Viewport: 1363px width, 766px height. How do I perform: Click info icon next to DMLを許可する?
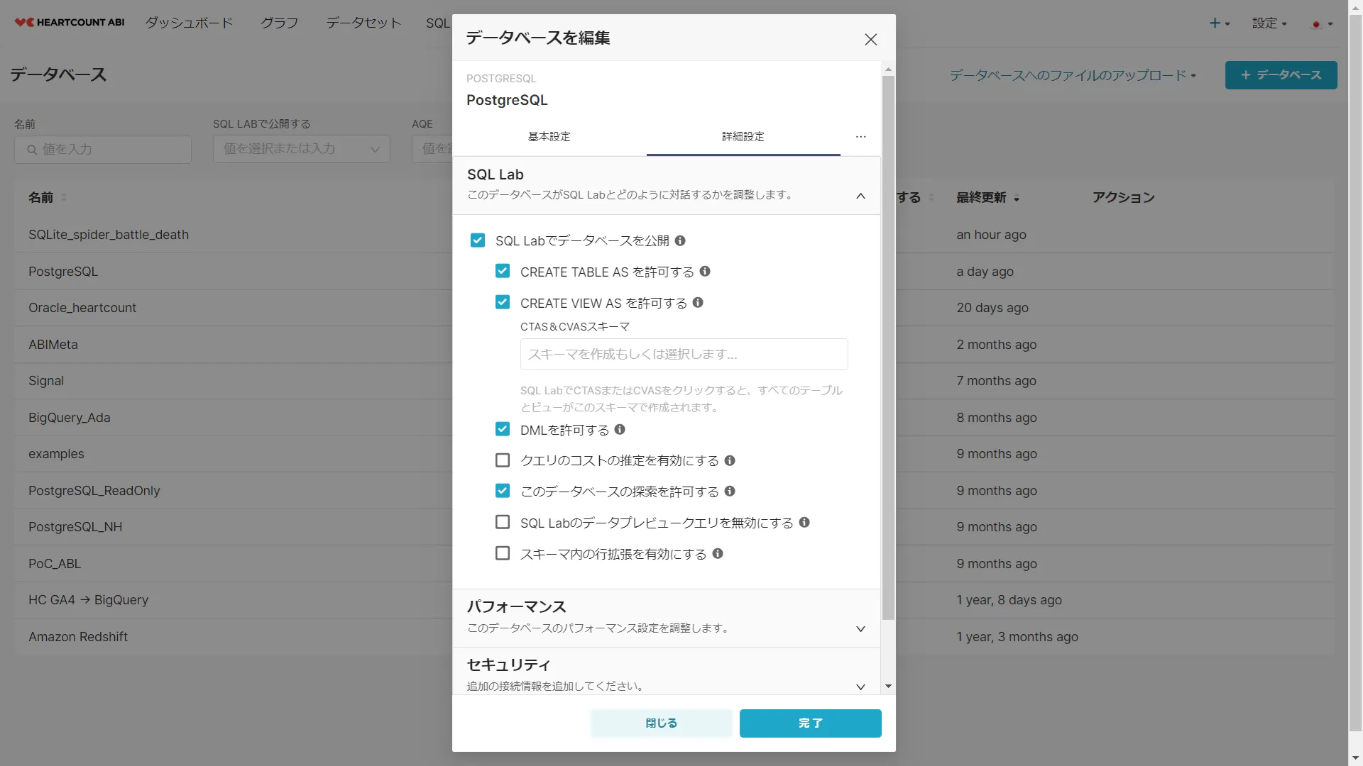tap(620, 429)
